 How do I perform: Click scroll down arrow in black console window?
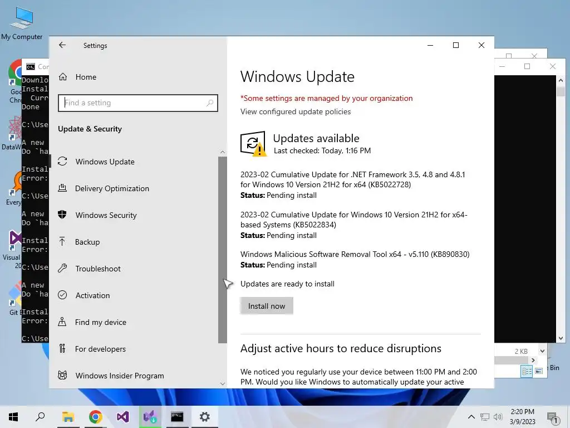click(561, 338)
